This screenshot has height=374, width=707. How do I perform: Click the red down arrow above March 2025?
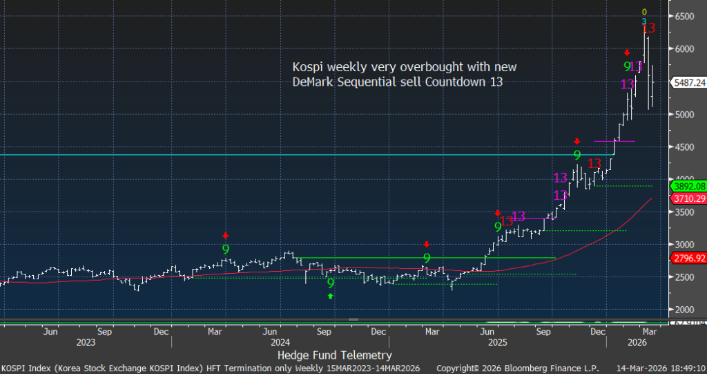(427, 244)
